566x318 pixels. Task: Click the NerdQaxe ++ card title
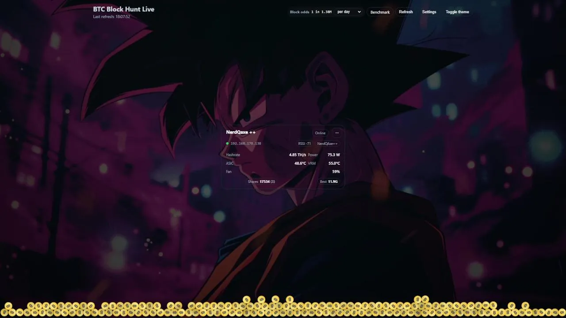(241, 132)
